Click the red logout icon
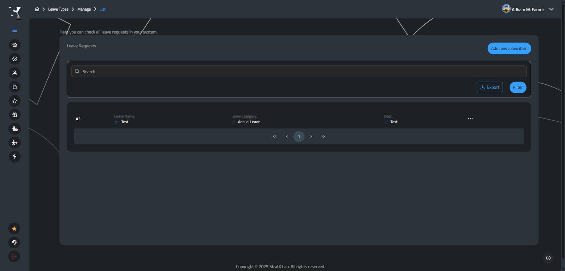Viewport: 565px width, 271px height. (x=14, y=257)
